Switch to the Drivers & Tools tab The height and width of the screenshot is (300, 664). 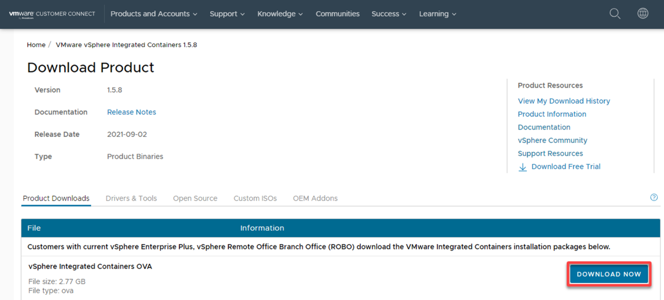point(131,198)
